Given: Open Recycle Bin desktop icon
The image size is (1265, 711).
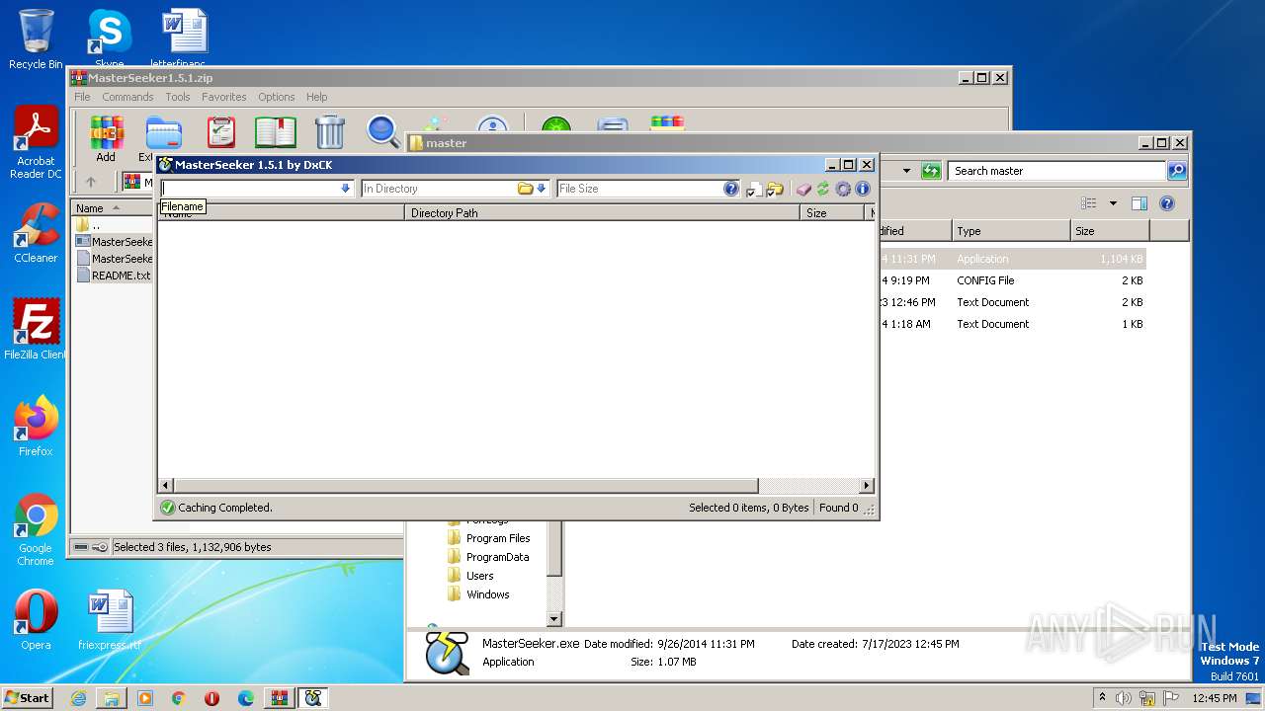Looking at the screenshot, I should coord(36,39).
